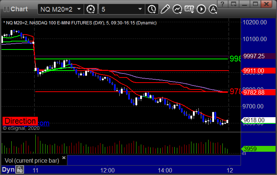Click the 9997.25 price marker
Image resolution: width=277 pixels, height=175 pixels.
click(259, 56)
